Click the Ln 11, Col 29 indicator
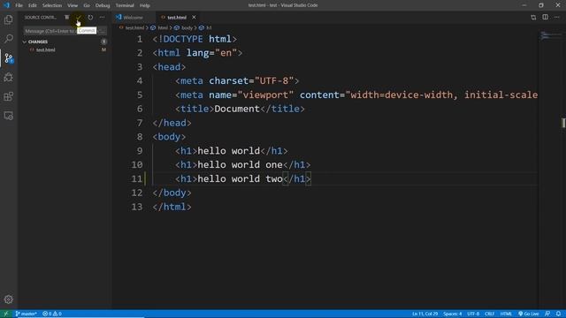The image size is (566, 318). 424,314
